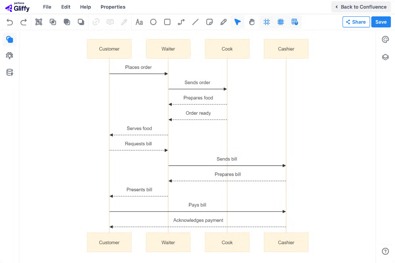Open the shapes library sidebar panel

[10, 39]
